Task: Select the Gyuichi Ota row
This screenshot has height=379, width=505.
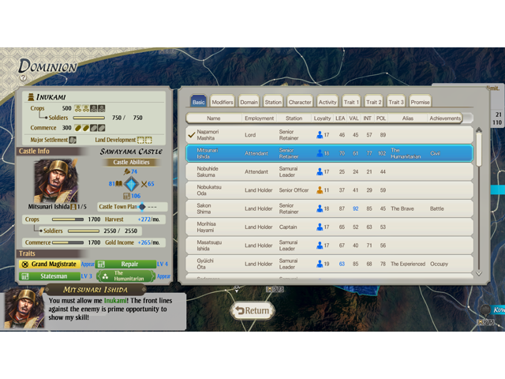Action: coord(330,264)
